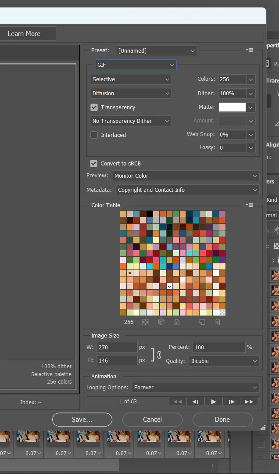
Task: Open the Color Table palette menu icon
Action: [250, 205]
